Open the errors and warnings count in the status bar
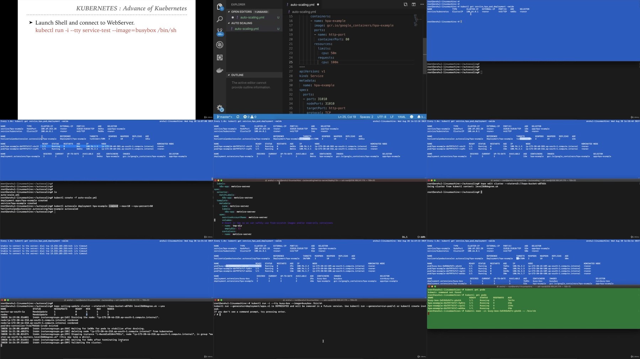This screenshot has height=359, width=640. [x=250, y=117]
